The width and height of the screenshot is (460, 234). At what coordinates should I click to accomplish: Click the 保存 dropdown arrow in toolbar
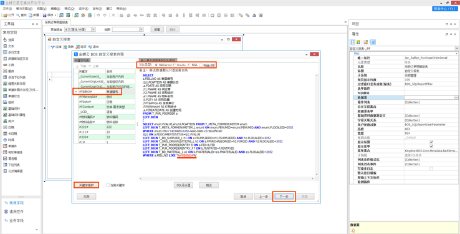[55, 15]
